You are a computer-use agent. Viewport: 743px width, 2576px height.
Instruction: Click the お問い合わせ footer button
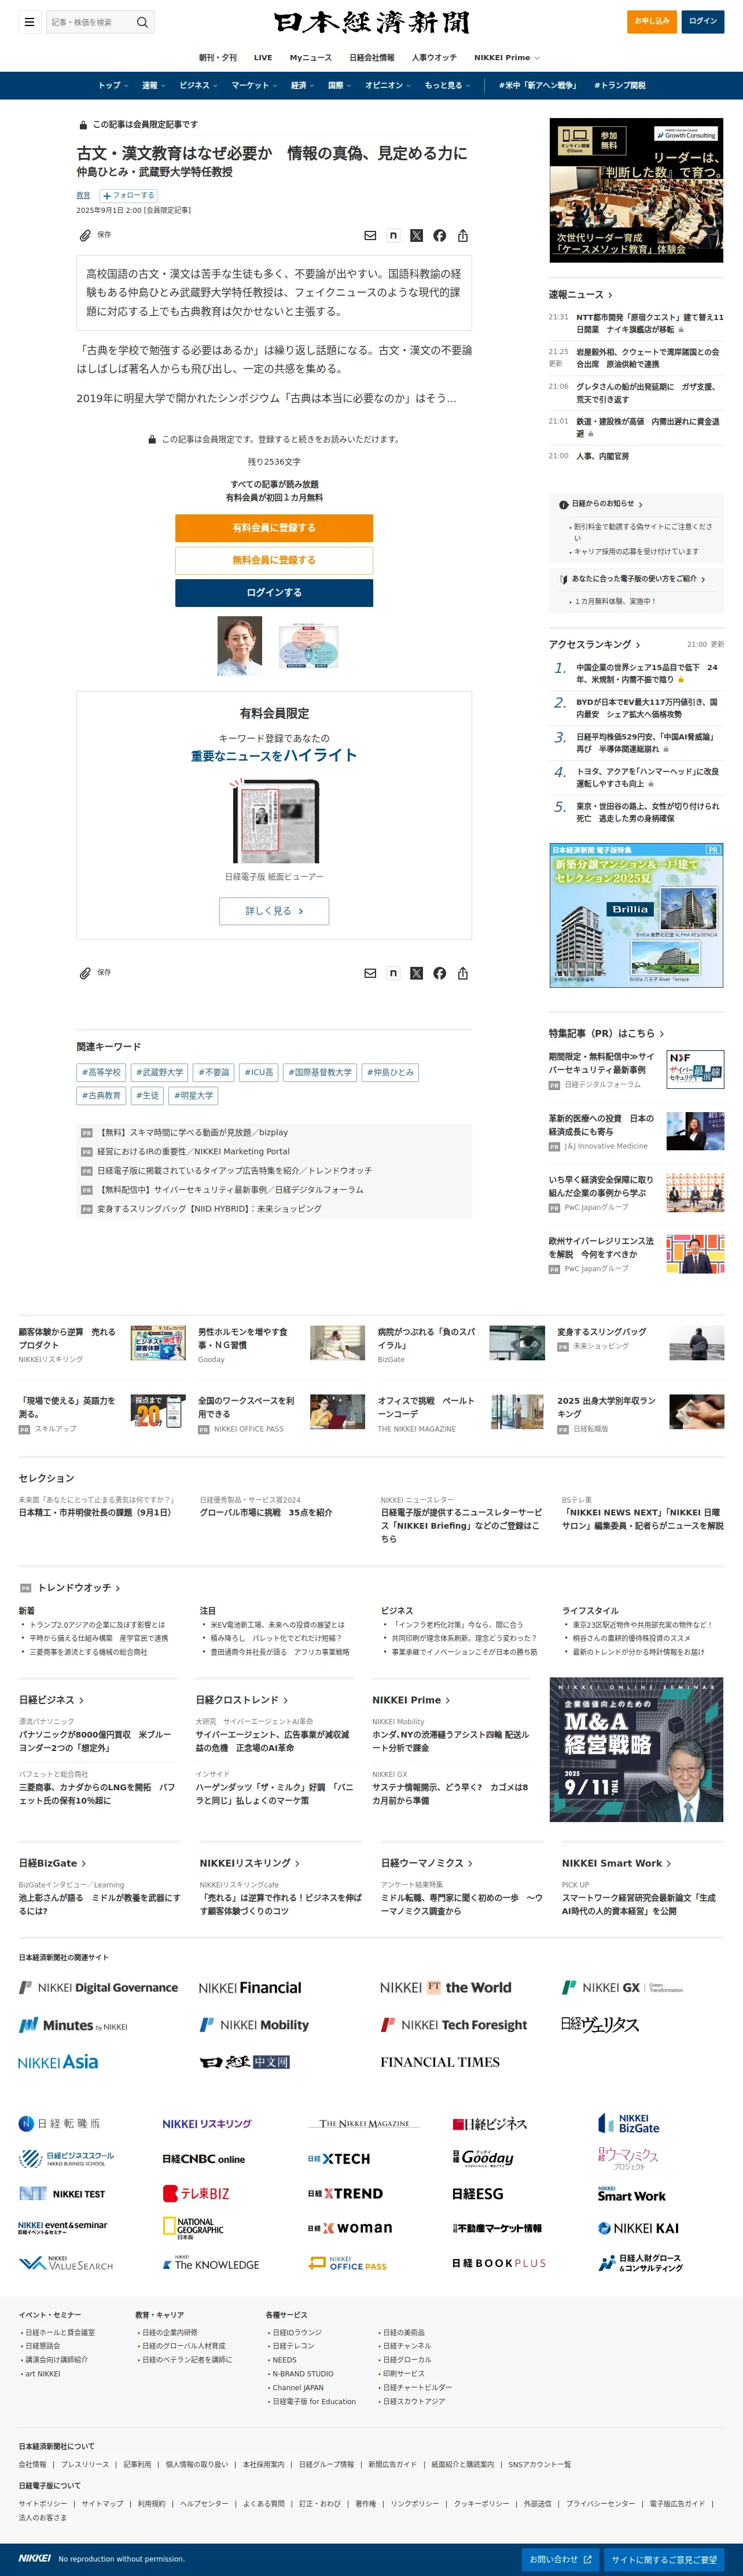pos(560,2559)
